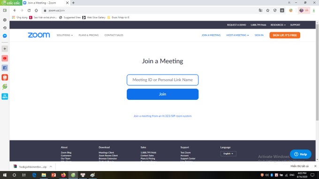The width and height of the screenshot is (319, 179).
Task: Expand options for the downloaded zip file
Action: click(x=51, y=167)
